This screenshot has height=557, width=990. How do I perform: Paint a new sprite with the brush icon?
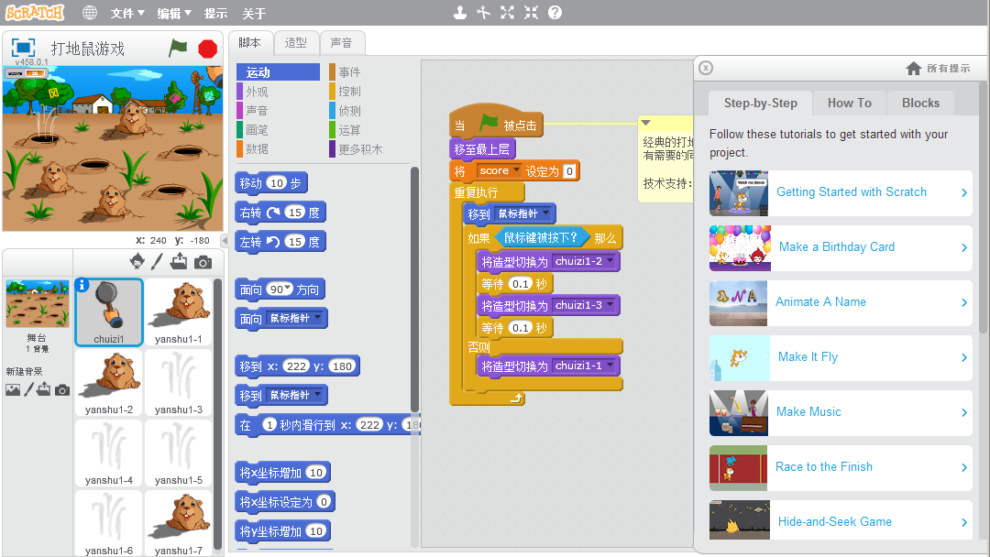(156, 263)
